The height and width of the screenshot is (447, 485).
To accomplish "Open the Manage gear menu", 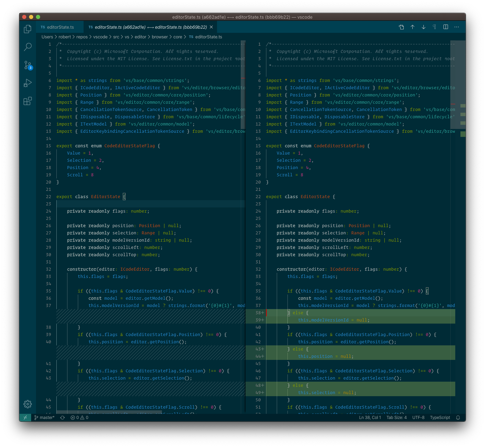I will tap(28, 404).
